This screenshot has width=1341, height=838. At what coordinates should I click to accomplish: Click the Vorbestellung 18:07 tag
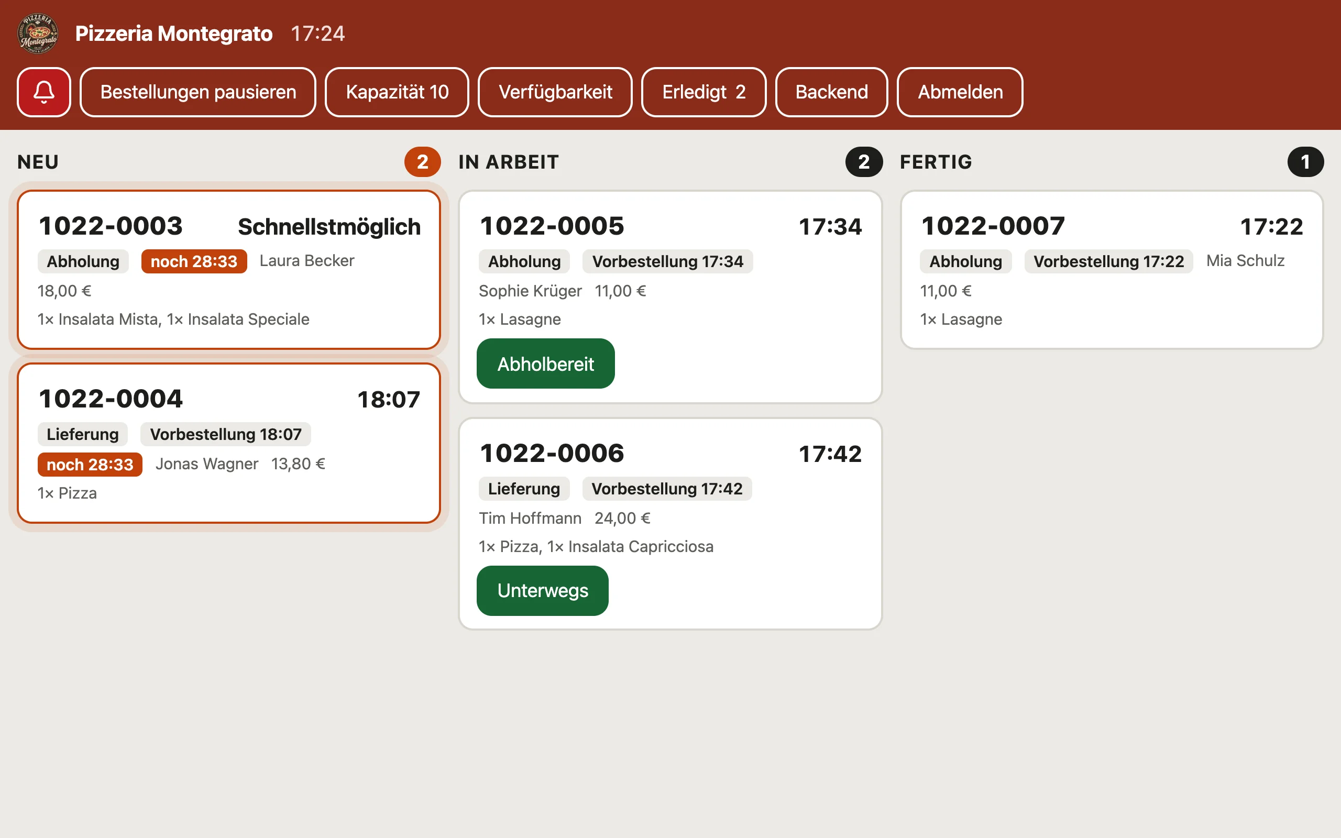coord(226,434)
